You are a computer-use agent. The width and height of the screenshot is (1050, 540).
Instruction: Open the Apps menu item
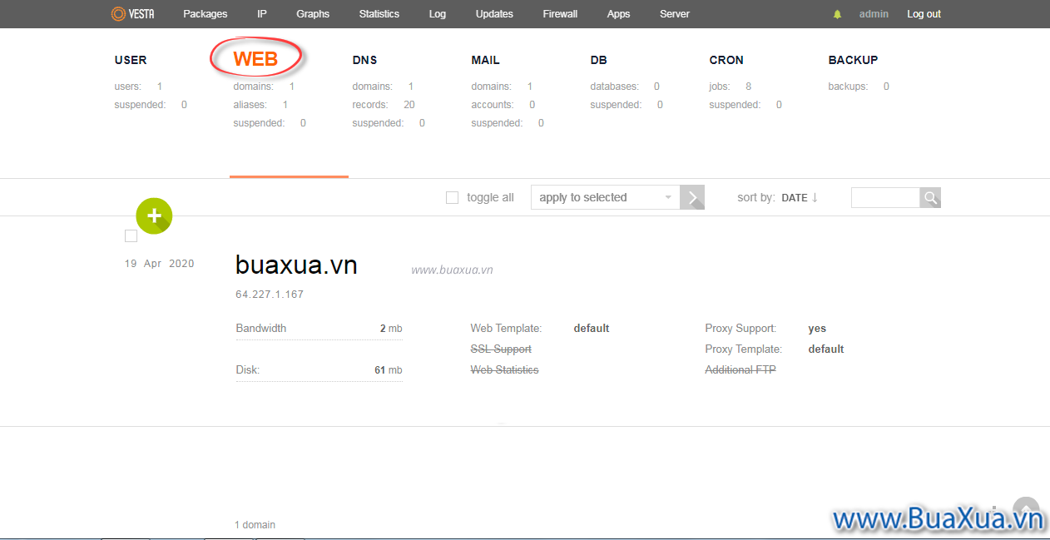coord(618,14)
